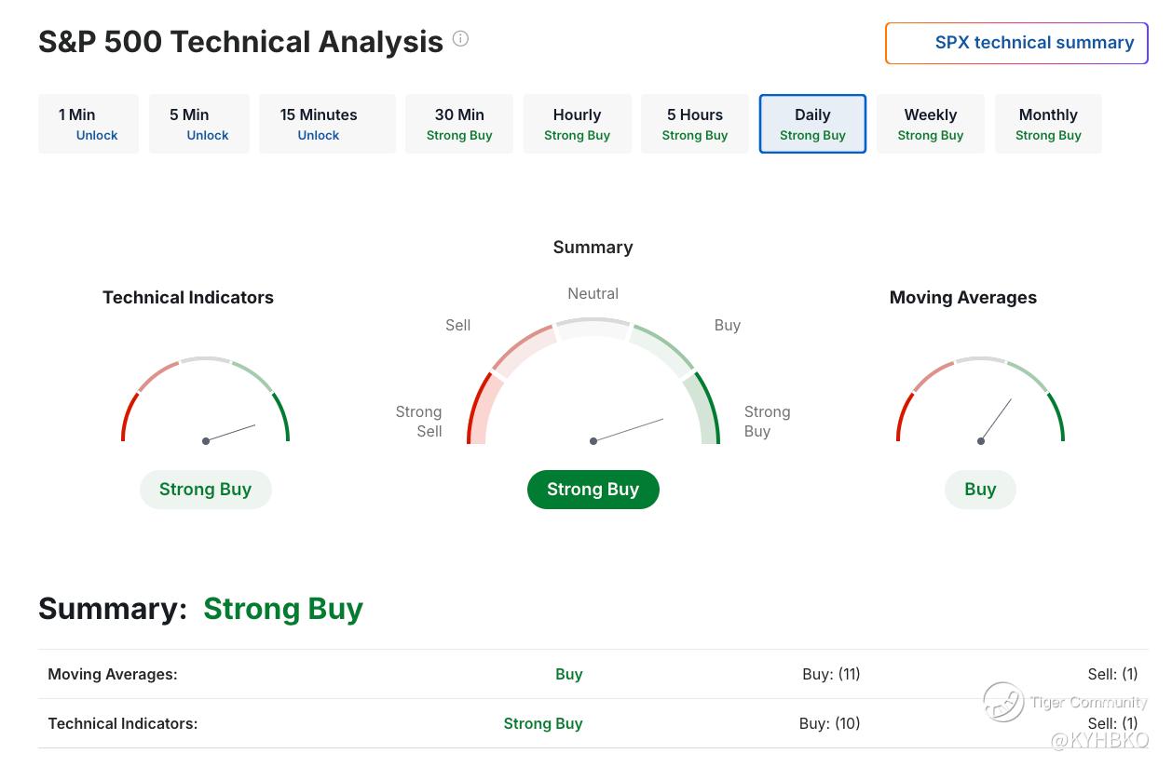Image resolution: width=1172 pixels, height=767 pixels.
Task: Click the central Summary gauge dial
Action: click(x=593, y=391)
